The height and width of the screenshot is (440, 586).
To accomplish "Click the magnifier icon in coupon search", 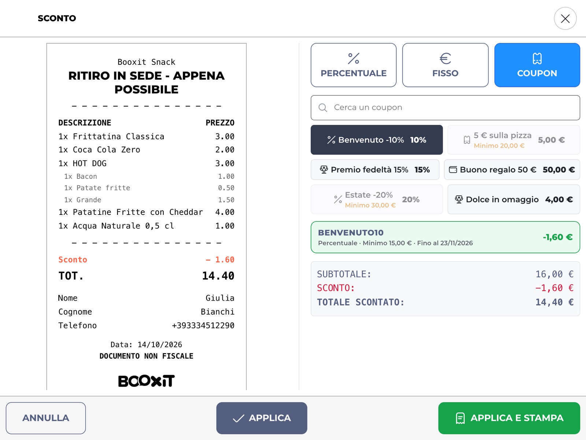I will click(x=323, y=107).
